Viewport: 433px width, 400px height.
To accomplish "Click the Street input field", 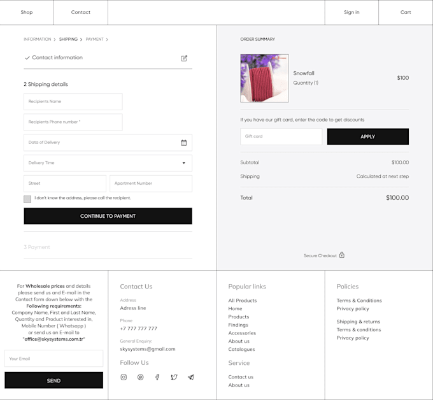I will (65, 183).
